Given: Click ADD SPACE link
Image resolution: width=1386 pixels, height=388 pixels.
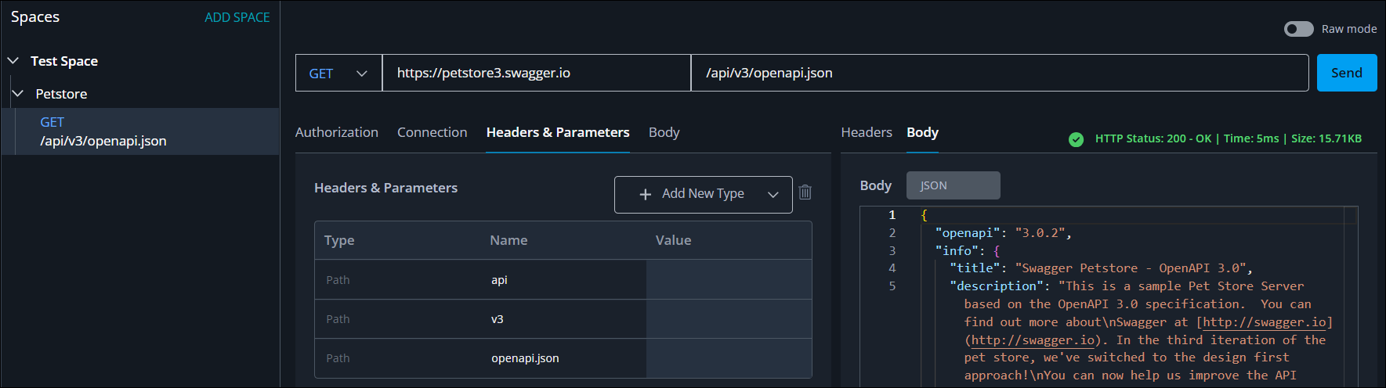Looking at the screenshot, I should pos(237,17).
